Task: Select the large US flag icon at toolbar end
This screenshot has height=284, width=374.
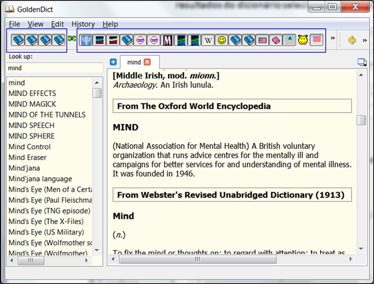Action: tap(317, 40)
